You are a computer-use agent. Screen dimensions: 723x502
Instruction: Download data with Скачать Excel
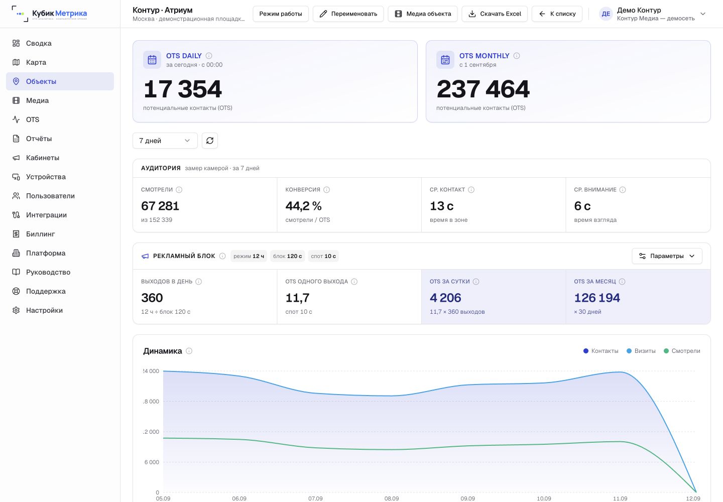point(495,14)
